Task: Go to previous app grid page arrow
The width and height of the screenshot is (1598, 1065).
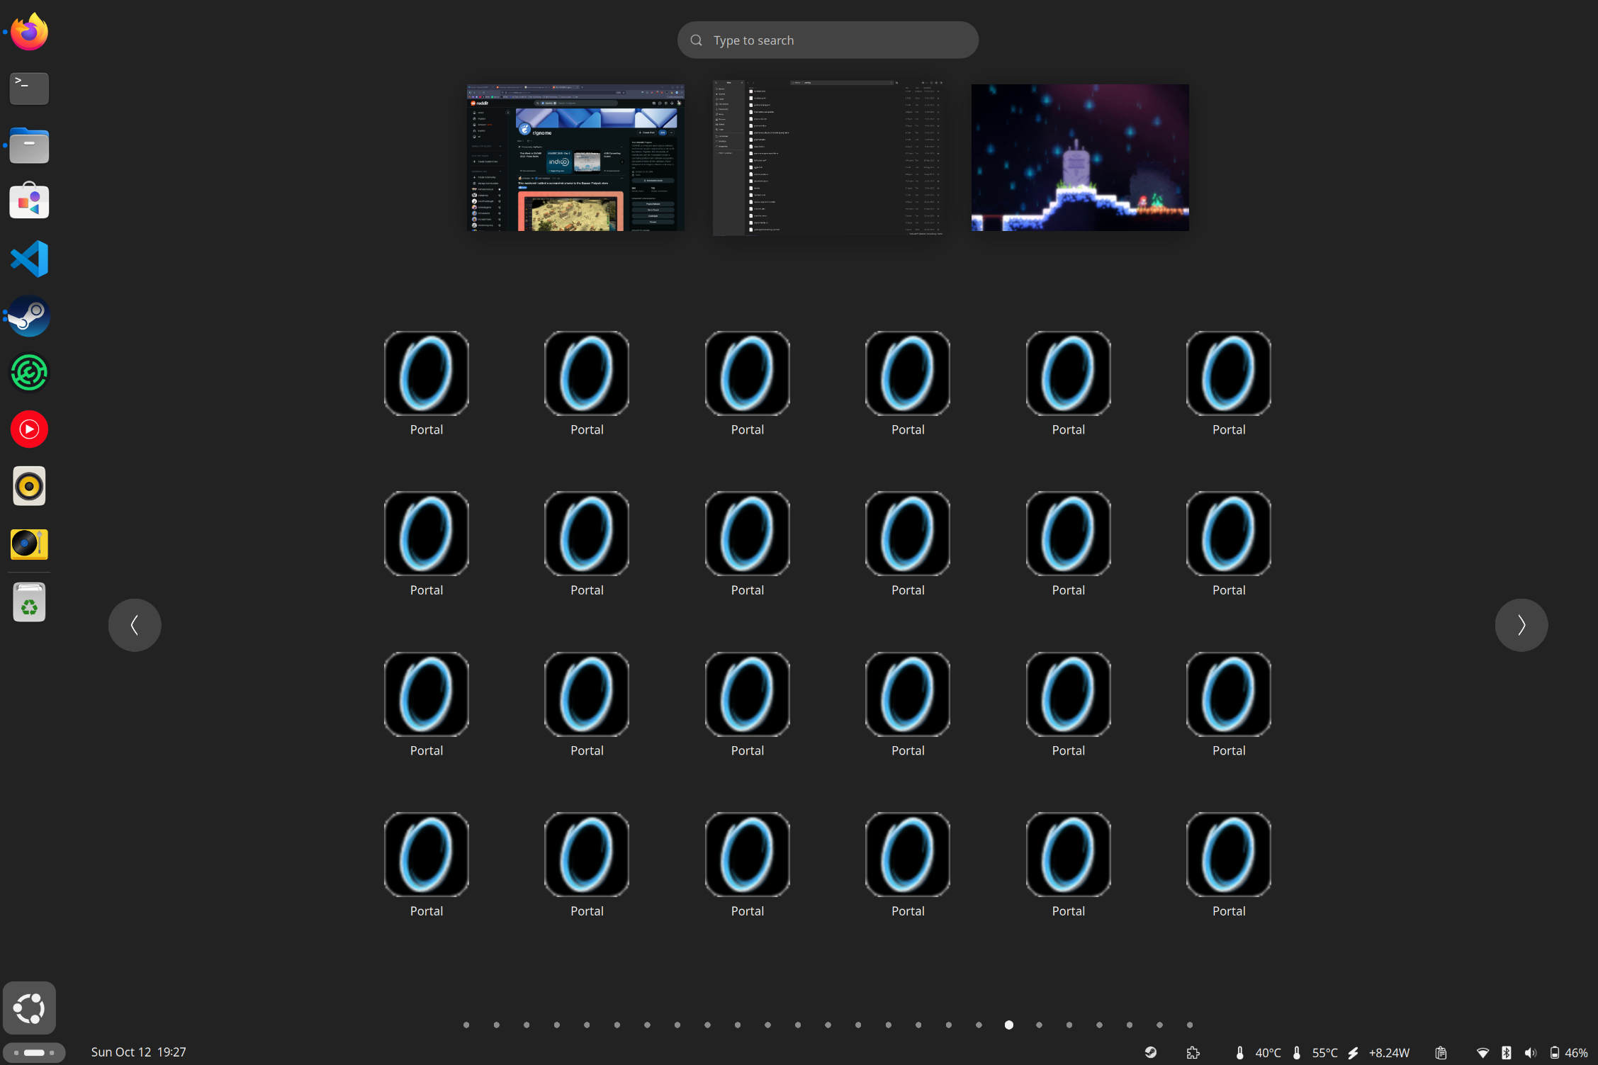Action: (x=135, y=625)
